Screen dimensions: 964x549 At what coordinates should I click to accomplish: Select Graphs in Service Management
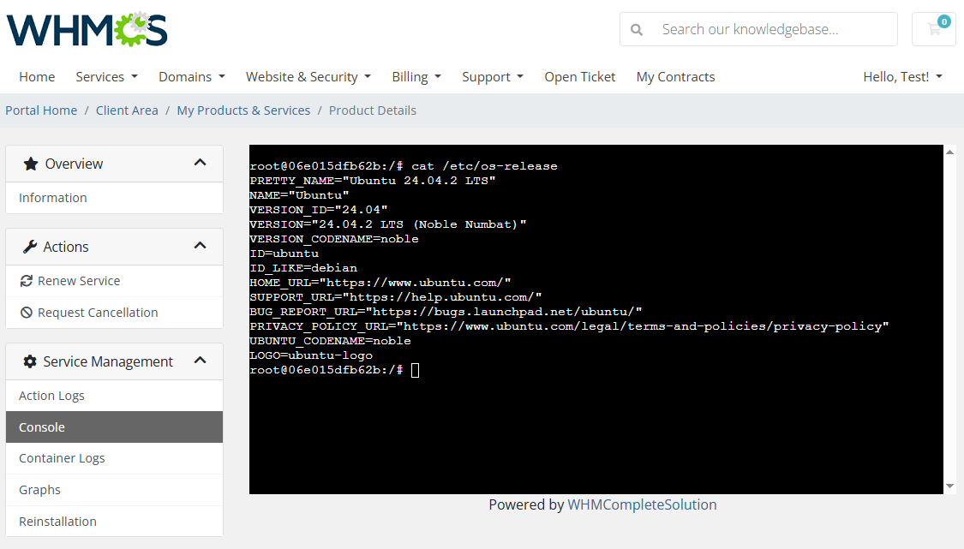[114, 490]
